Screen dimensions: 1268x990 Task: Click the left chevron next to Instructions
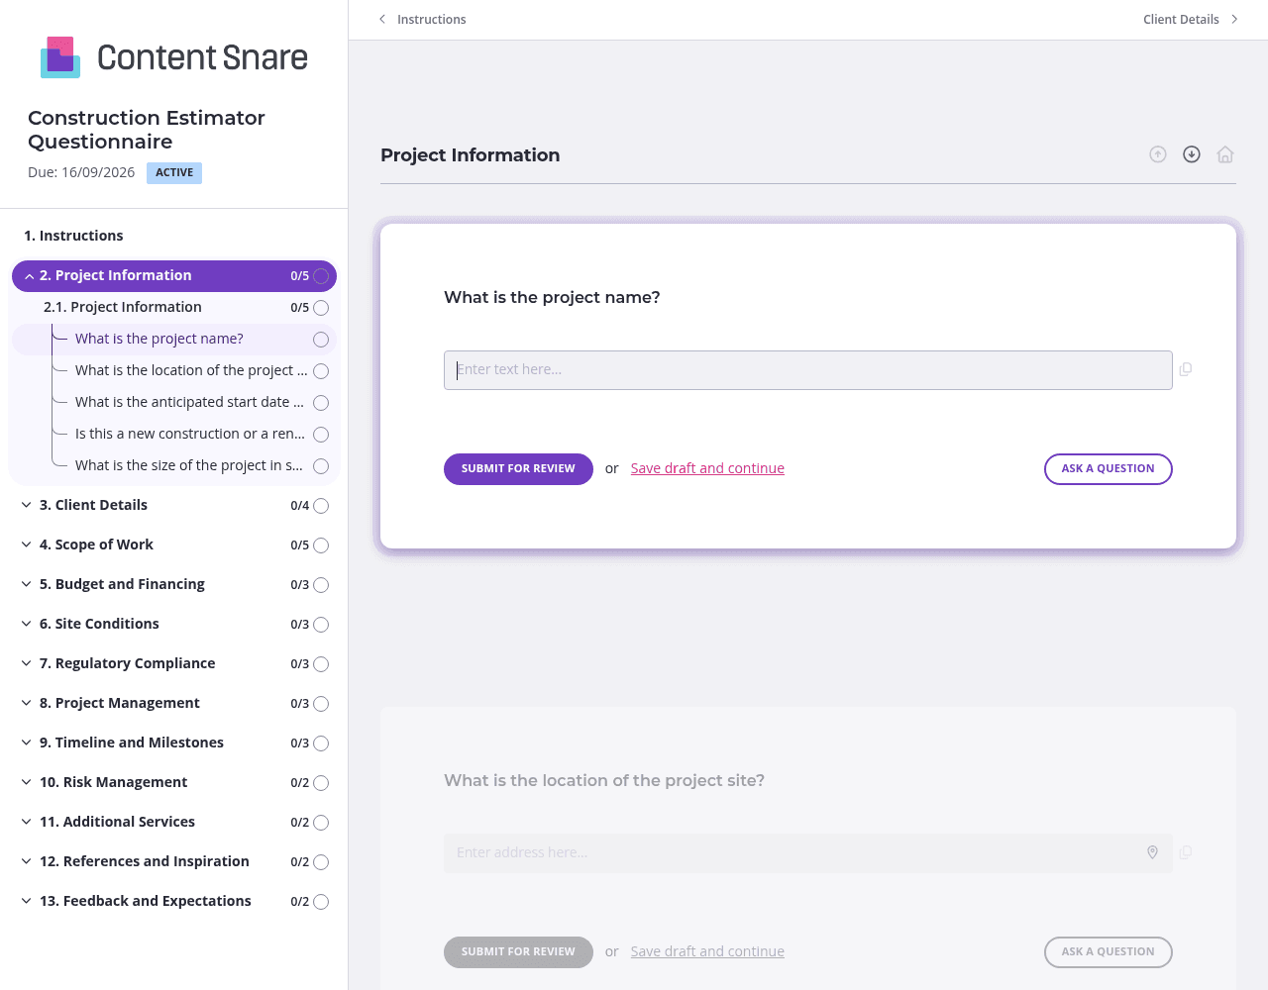click(x=382, y=19)
